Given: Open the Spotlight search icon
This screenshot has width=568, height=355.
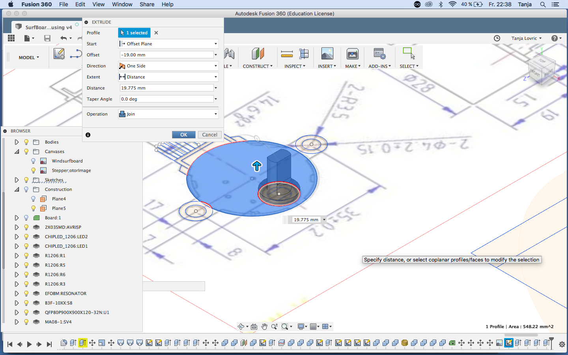Looking at the screenshot, I should (x=543, y=4).
